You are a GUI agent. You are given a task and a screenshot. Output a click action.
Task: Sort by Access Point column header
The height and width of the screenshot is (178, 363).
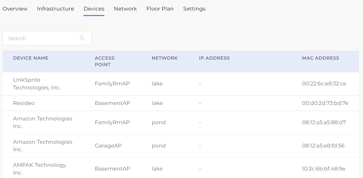click(105, 61)
